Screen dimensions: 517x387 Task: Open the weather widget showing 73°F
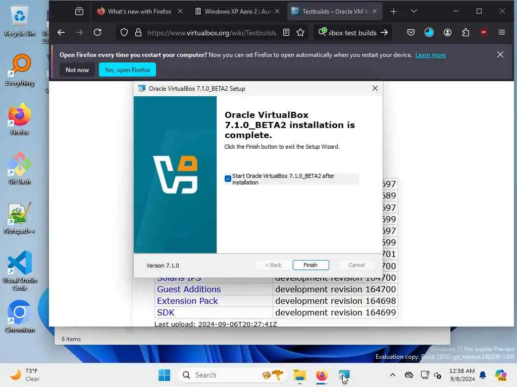click(24, 375)
